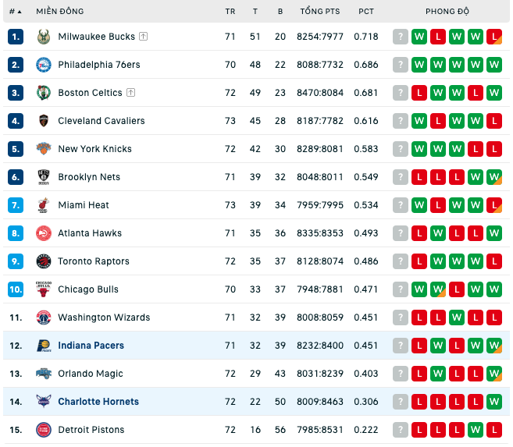Image resolution: width=513 pixels, height=447 pixels.
Task: Click the gray upcoming match badge for Knicks
Action: (401, 149)
